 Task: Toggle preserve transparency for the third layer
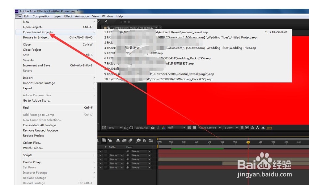[106, 159]
